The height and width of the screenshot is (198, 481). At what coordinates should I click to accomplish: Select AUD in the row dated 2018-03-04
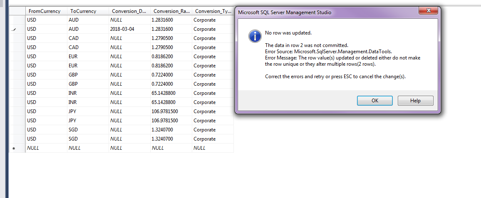click(88, 29)
